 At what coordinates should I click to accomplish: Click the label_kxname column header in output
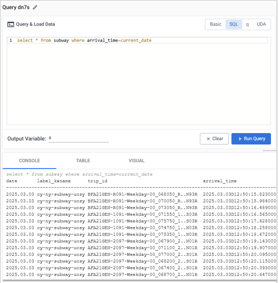[54, 181]
